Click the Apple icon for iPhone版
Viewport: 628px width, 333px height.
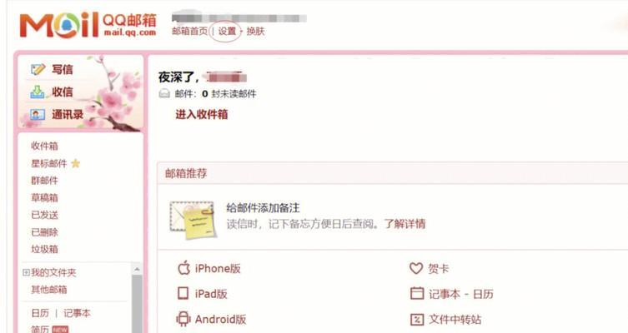tap(183, 268)
